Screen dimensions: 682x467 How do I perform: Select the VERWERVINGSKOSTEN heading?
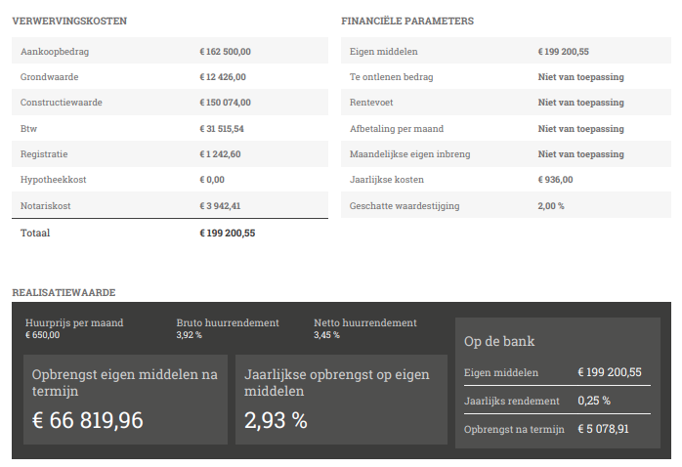(69, 21)
